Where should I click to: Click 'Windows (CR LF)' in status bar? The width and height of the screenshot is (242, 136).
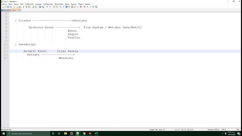tap(213, 130)
